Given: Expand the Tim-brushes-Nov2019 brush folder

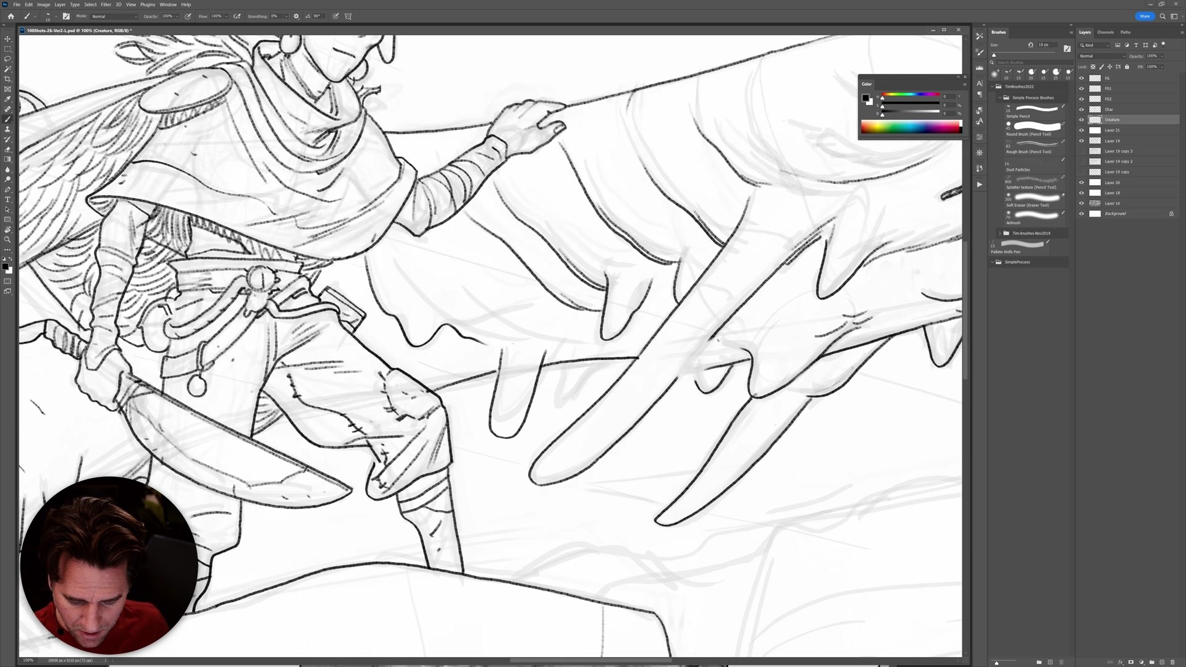Looking at the screenshot, I should click(x=999, y=233).
